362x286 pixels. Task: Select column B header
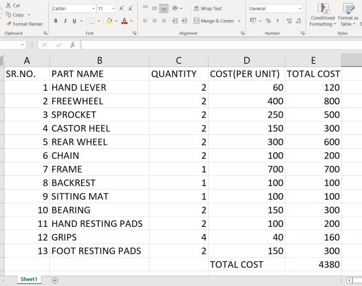click(99, 60)
